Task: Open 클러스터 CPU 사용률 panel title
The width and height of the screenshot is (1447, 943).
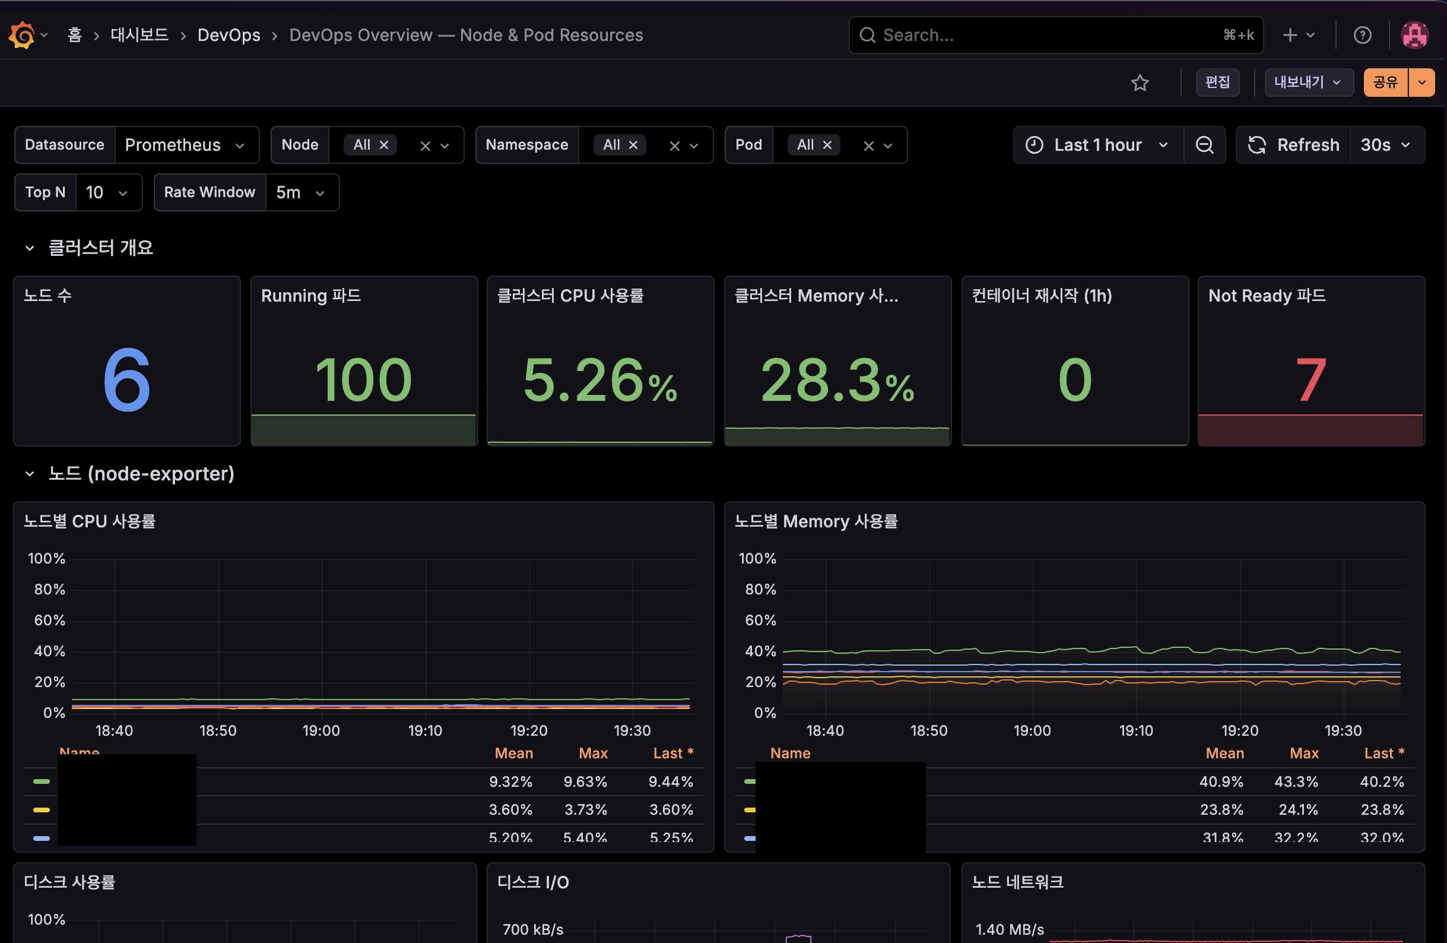Action: (570, 295)
